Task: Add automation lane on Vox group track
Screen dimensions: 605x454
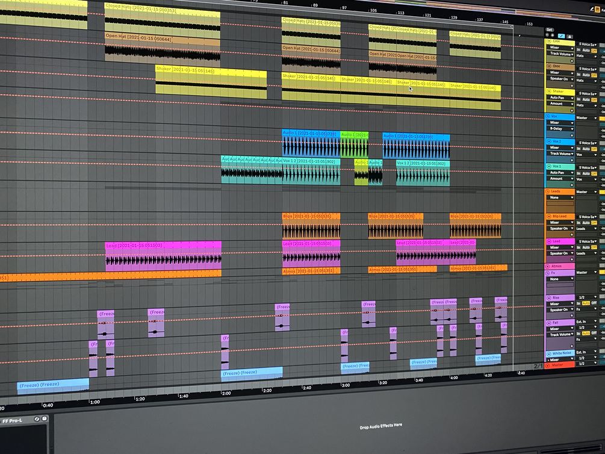Action: coord(572,135)
